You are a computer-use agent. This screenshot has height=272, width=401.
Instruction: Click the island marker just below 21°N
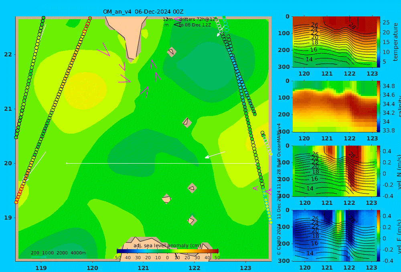click(187, 122)
